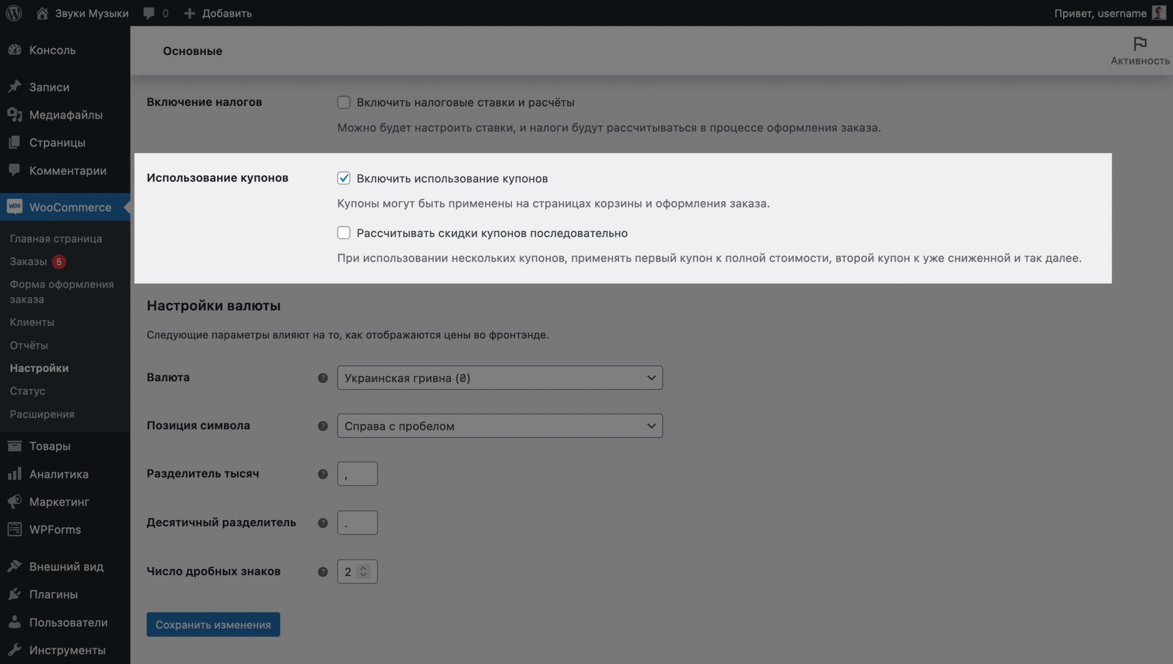Click the Внешний вид paintbrush icon
This screenshot has height=664, width=1173.
pos(15,566)
